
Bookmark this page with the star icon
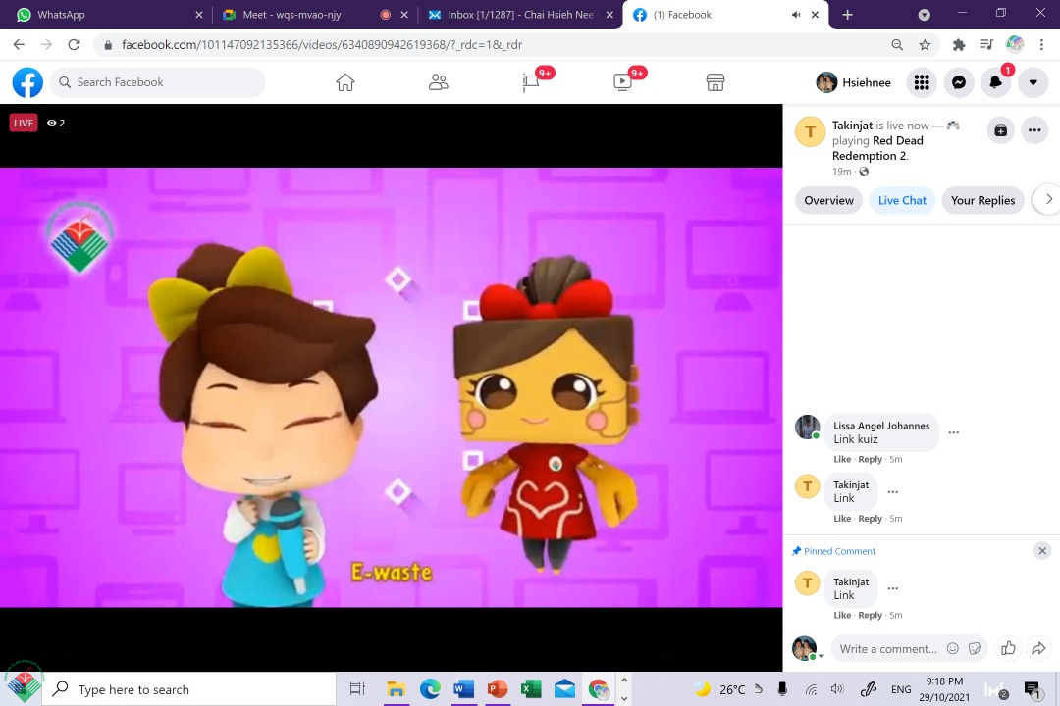925,44
